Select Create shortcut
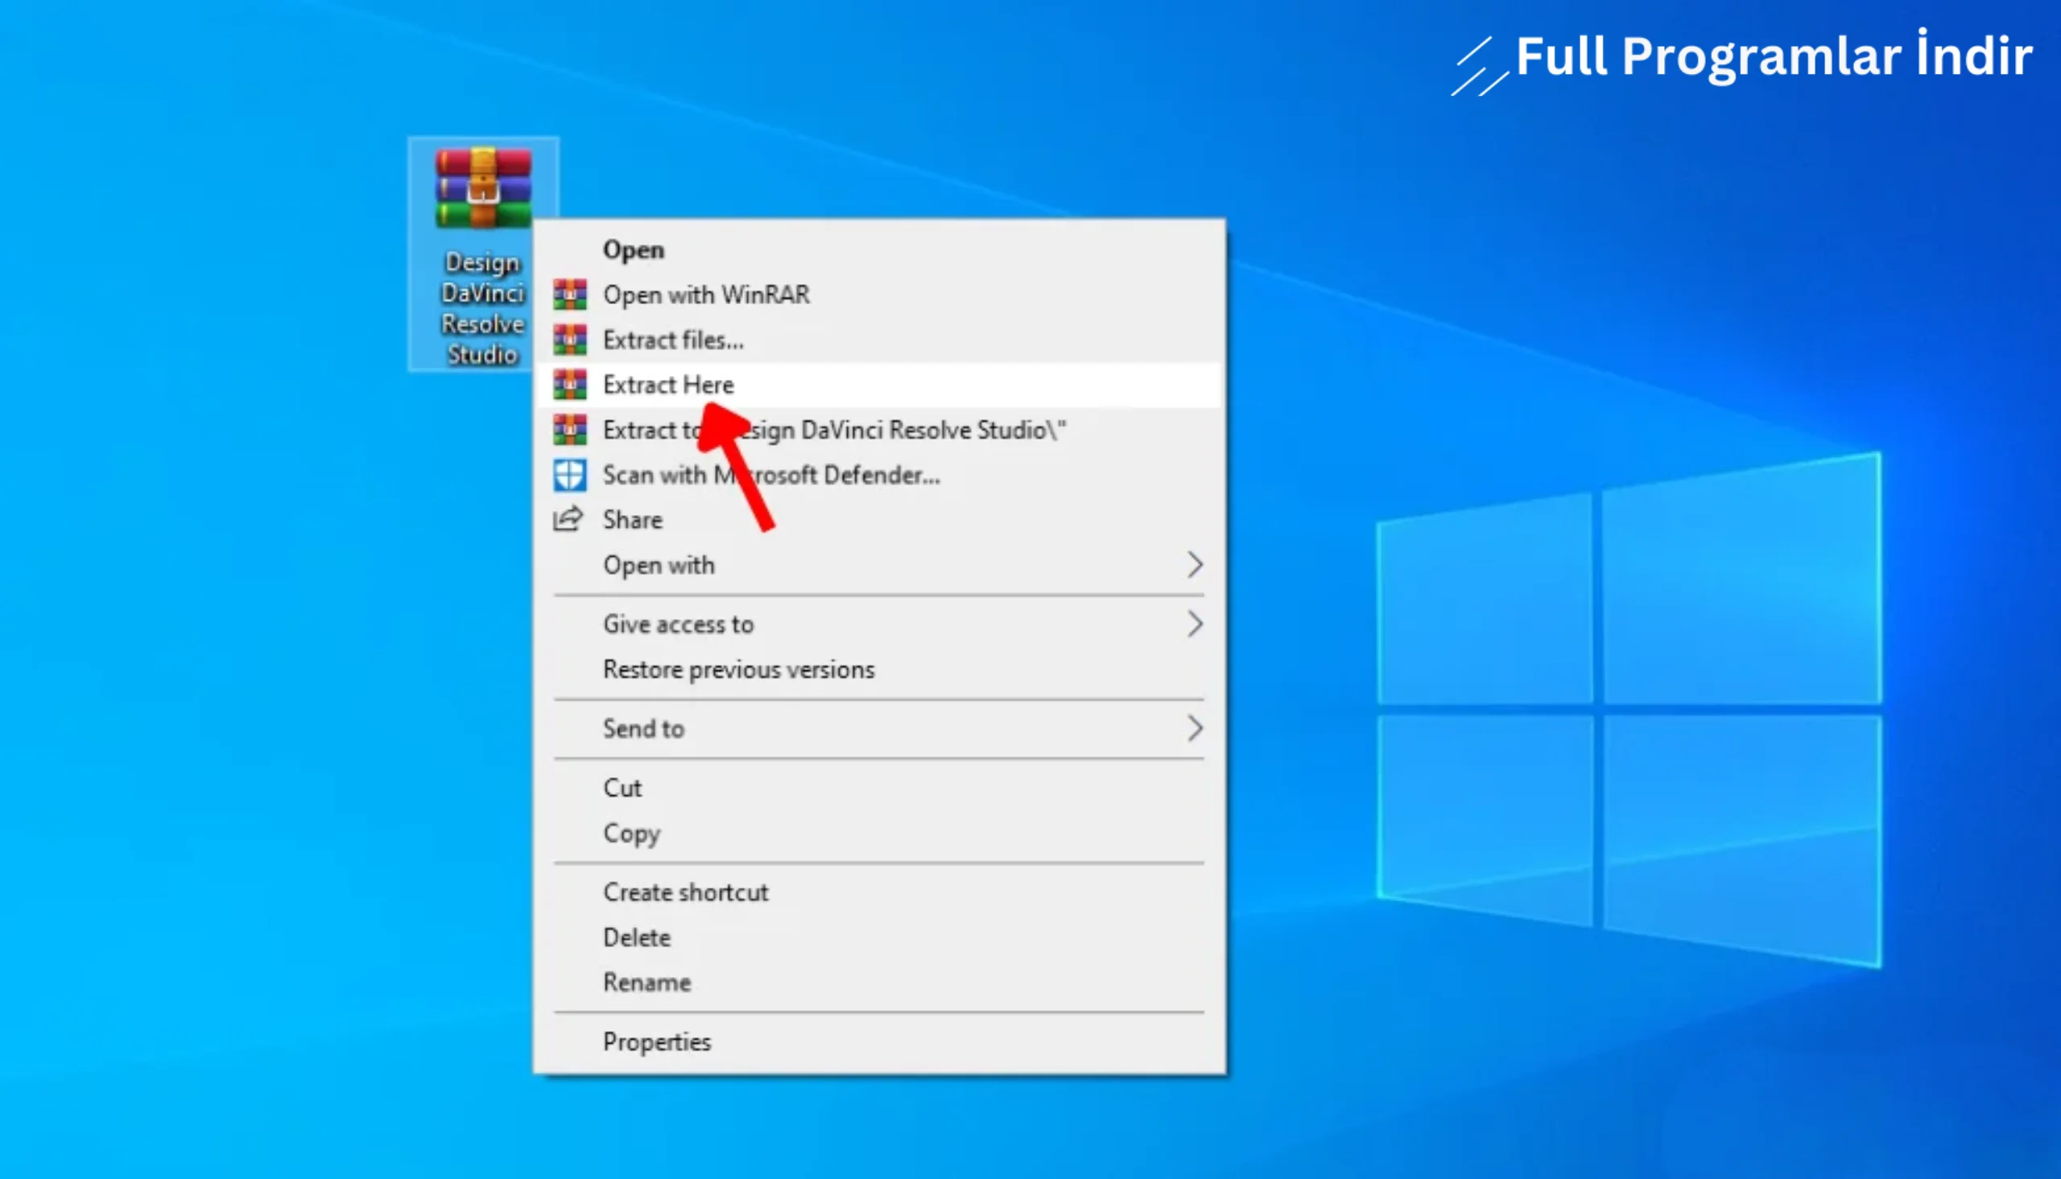Screen dimensions: 2061x1179 pyautogui.click(x=878, y=892)
